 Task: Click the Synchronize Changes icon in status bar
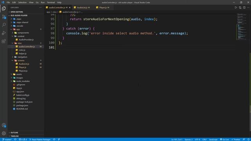pos(15,139)
